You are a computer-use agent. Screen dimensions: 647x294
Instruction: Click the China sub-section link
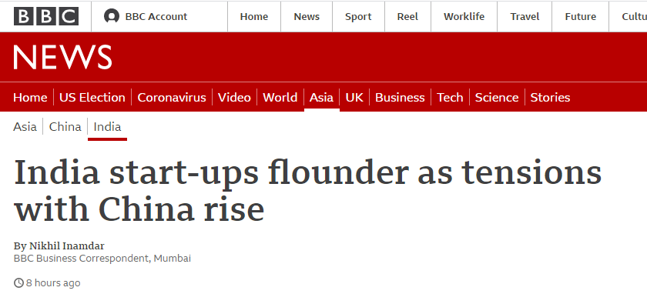click(65, 126)
